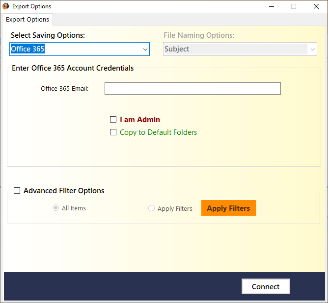
Task: Click the arrow on the Subject dropdown
Action: tap(312, 49)
